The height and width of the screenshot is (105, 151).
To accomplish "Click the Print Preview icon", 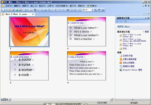I will pyautogui.click(x=31, y=10).
